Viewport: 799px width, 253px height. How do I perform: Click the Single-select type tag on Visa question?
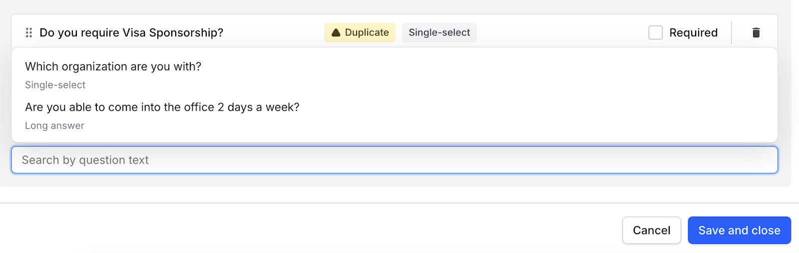(x=439, y=32)
